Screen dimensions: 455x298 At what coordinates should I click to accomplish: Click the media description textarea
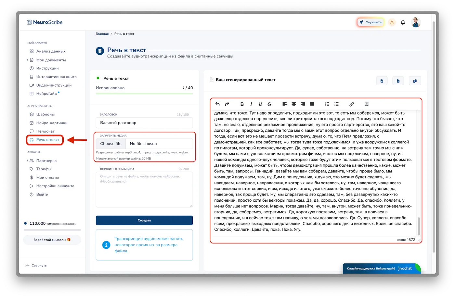coord(144,189)
